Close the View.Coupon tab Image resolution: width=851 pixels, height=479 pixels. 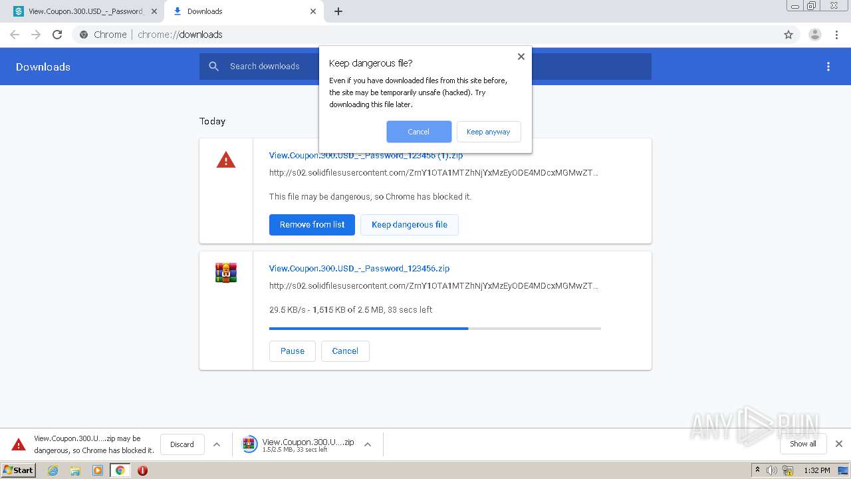(154, 11)
